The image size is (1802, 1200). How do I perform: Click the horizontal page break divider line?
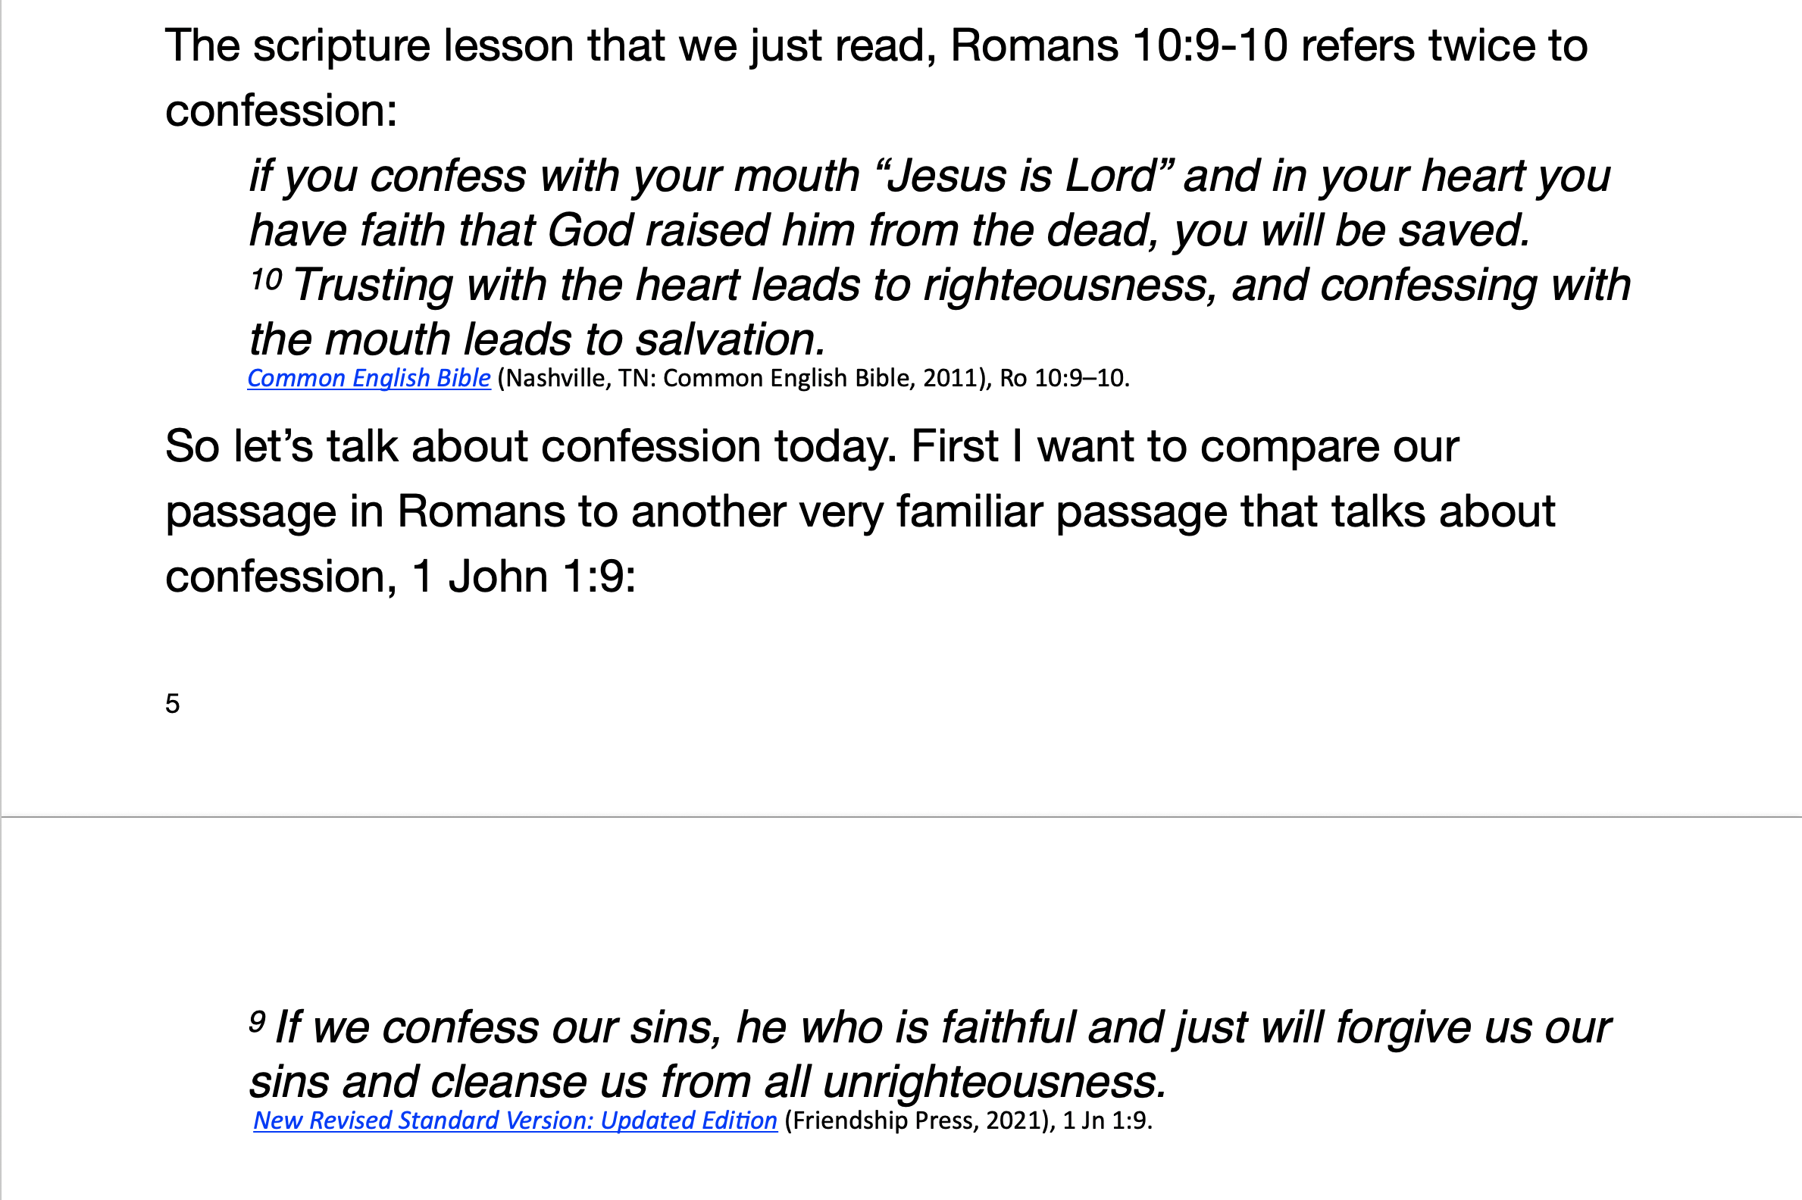[x=901, y=817]
